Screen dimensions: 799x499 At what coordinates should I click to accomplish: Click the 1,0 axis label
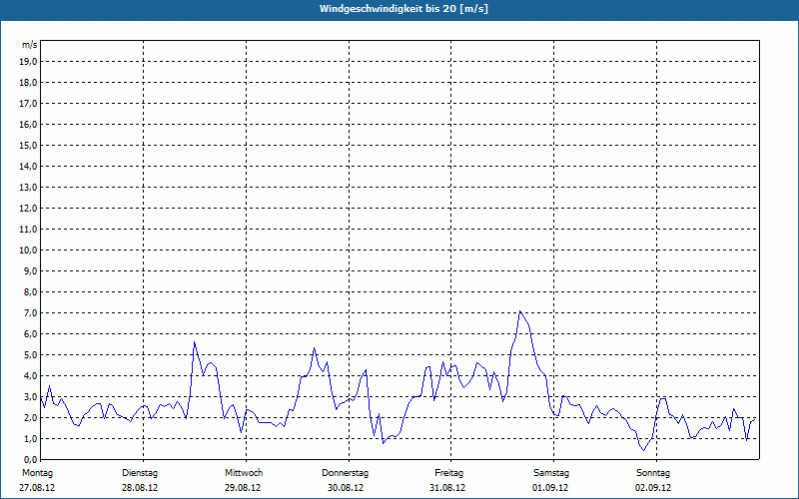coord(30,438)
